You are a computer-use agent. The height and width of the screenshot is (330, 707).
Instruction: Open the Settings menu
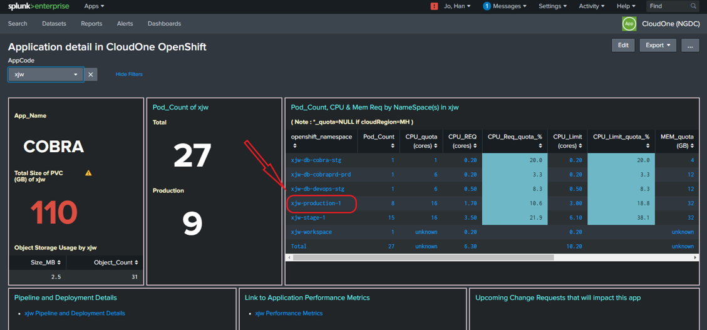pyautogui.click(x=552, y=6)
